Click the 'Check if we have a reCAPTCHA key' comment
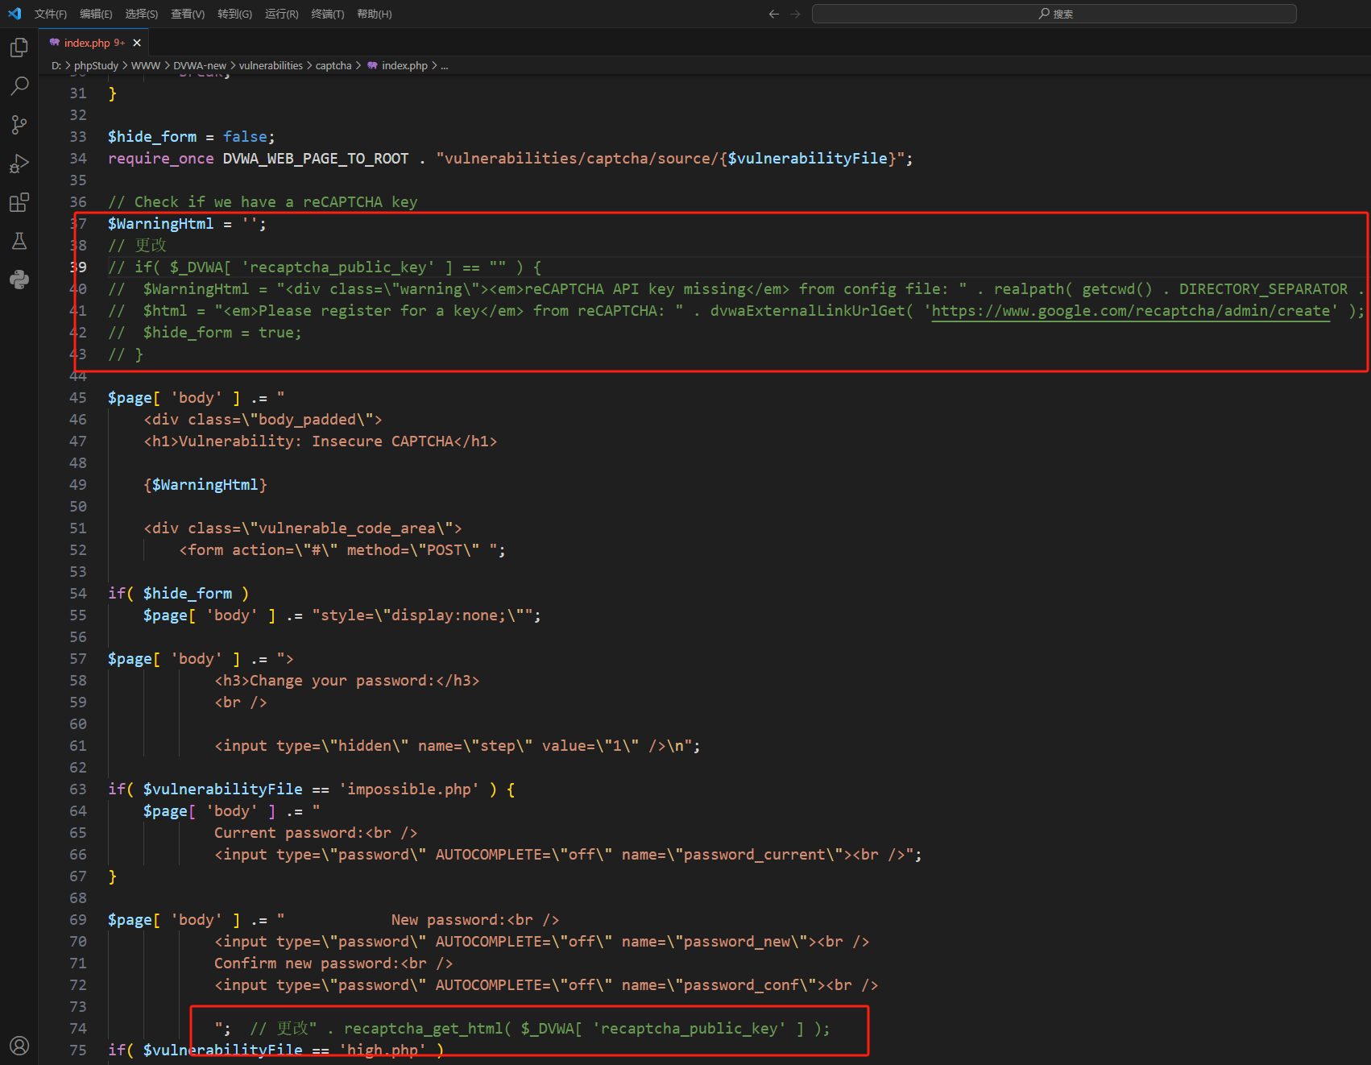This screenshot has height=1065, width=1371. pyautogui.click(x=263, y=202)
